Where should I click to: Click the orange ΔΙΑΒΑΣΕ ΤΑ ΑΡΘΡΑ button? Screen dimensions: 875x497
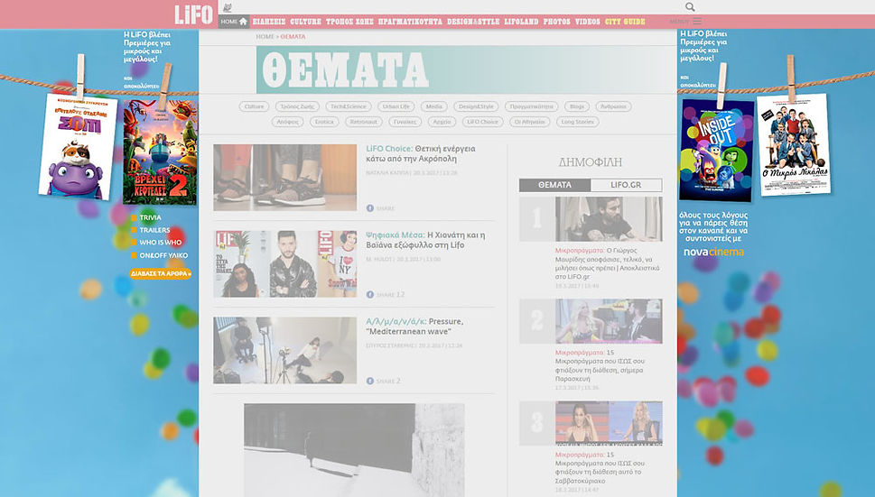coord(161,273)
